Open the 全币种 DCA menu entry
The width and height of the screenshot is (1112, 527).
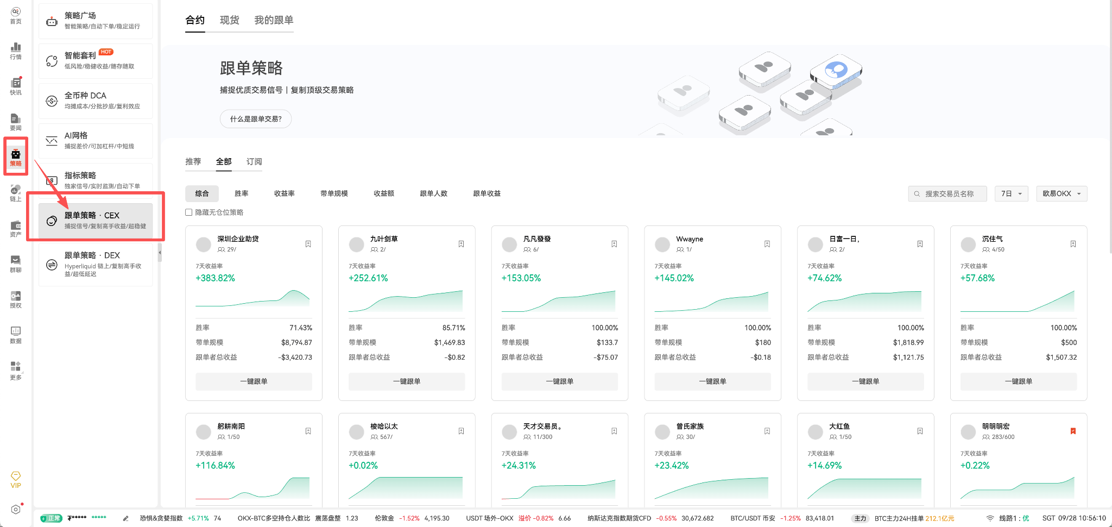(96, 101)
